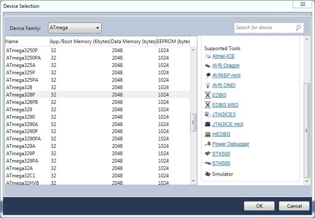The height and width of the screenshot is (218, 315).
Task: Select ATmega328PB in device list
Action: click(x=22, y=102)
